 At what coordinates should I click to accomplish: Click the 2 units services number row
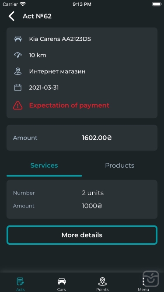pyautogui.click(x=82, y=193)
